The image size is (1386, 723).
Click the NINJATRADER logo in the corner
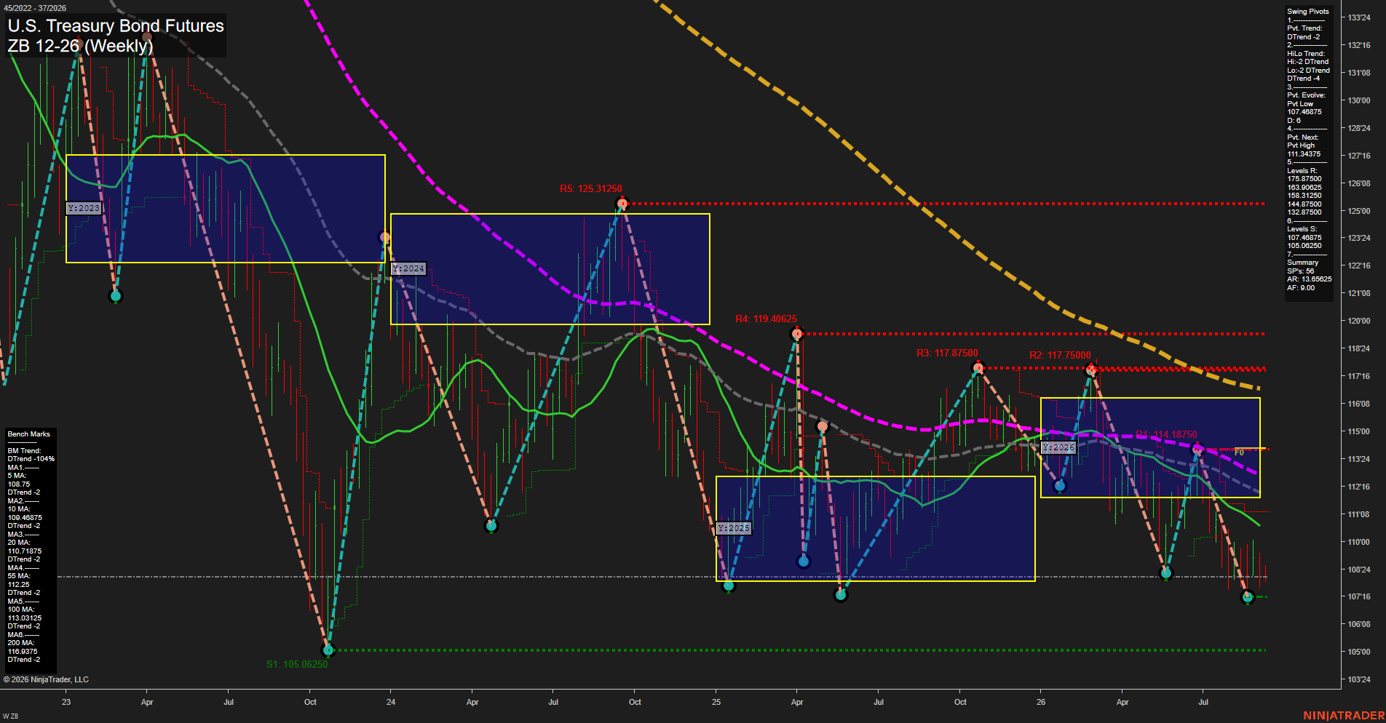point(1344,716)
